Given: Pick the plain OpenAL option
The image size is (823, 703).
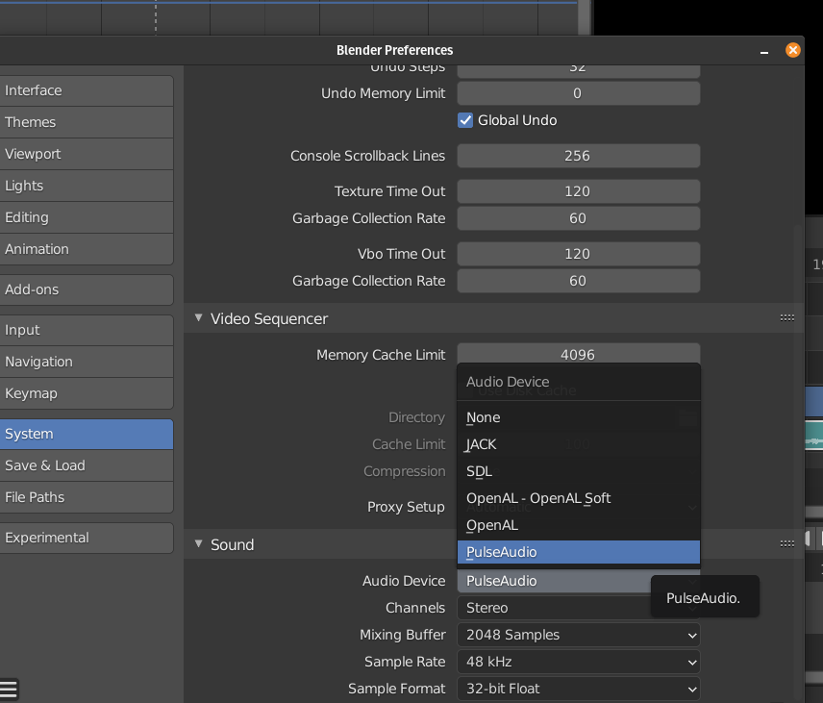Looking at the screenshot, I should point(579,525).
